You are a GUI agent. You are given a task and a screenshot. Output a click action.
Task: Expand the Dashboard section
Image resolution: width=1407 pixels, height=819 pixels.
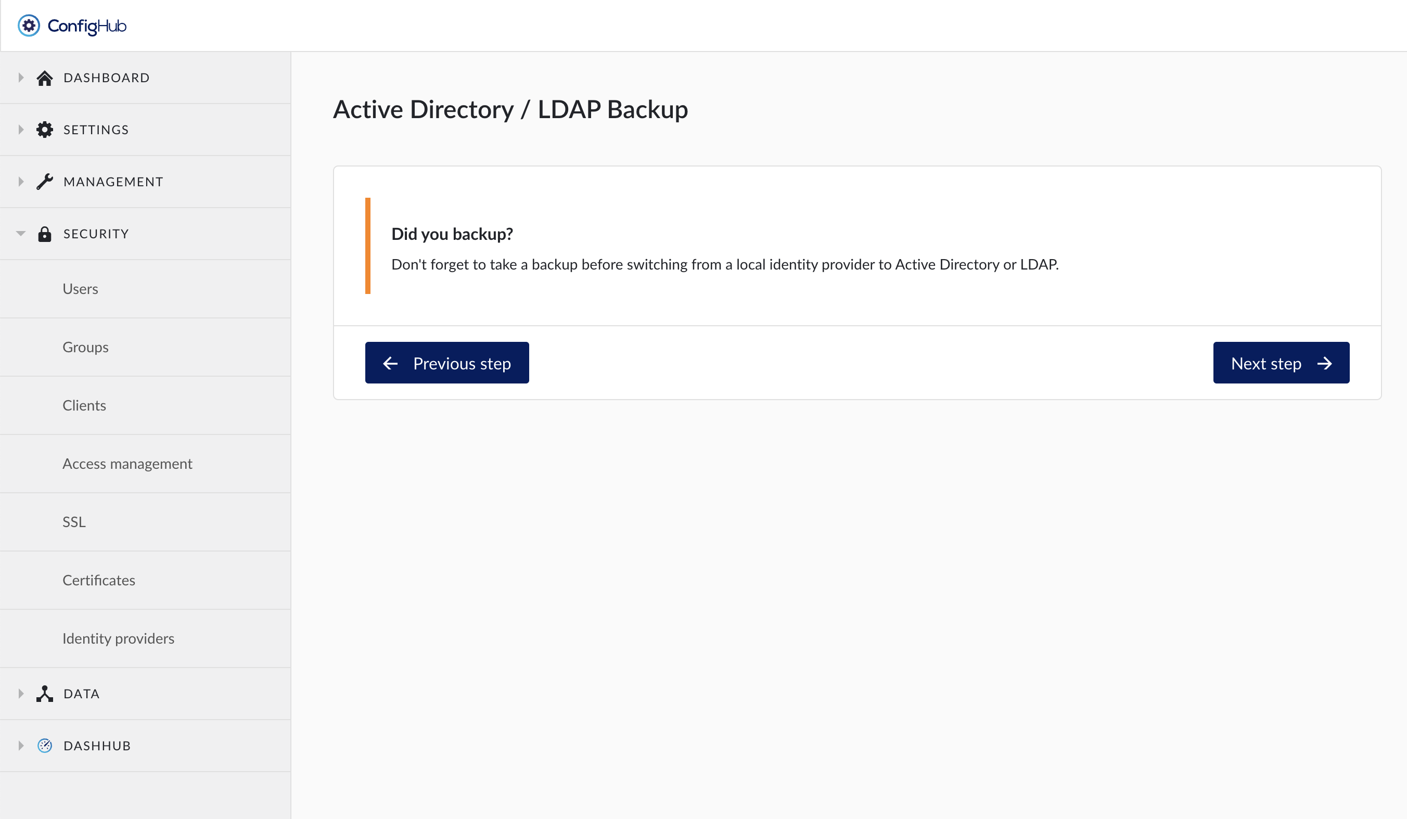pyautogui.click(x=21, y=78)
